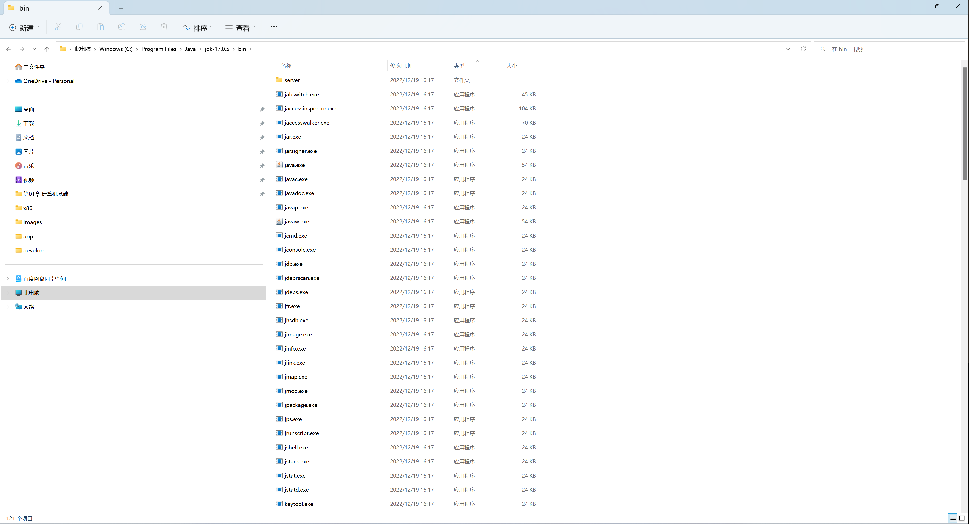This screenshot has width=969, height=524.
Task: Select the jshell.exe file
Action: (296, 447)
